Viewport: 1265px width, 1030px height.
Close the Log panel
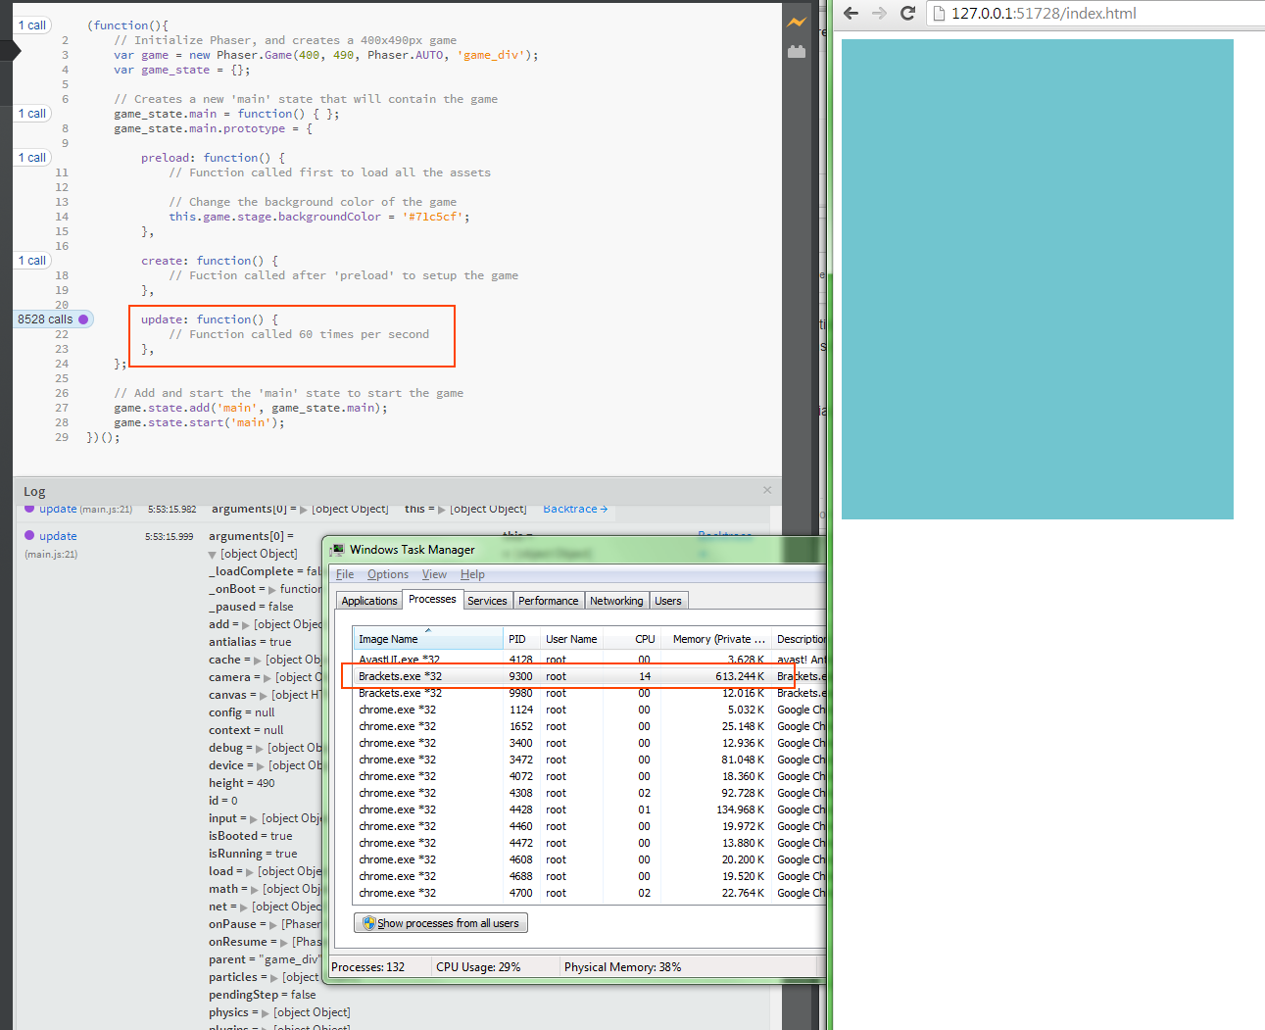pyautogui.click(x=767, y=490)
